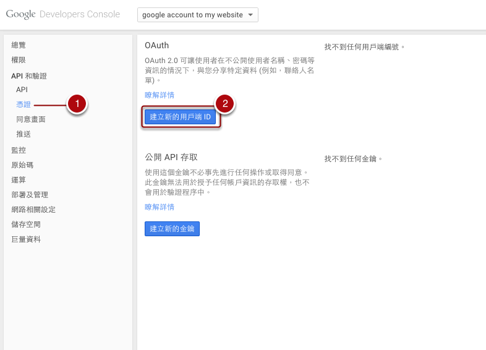This screenshot has width=486, height=350.
Task: Open 總覽 in the sidebar
Action: [x=19, y=45]
